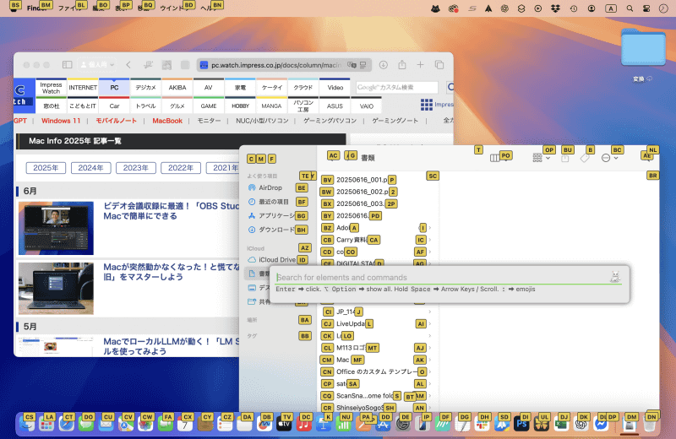Screen dimensions: 676x439
Task: Open the Music app in the Dock
Action: [304, 425]
